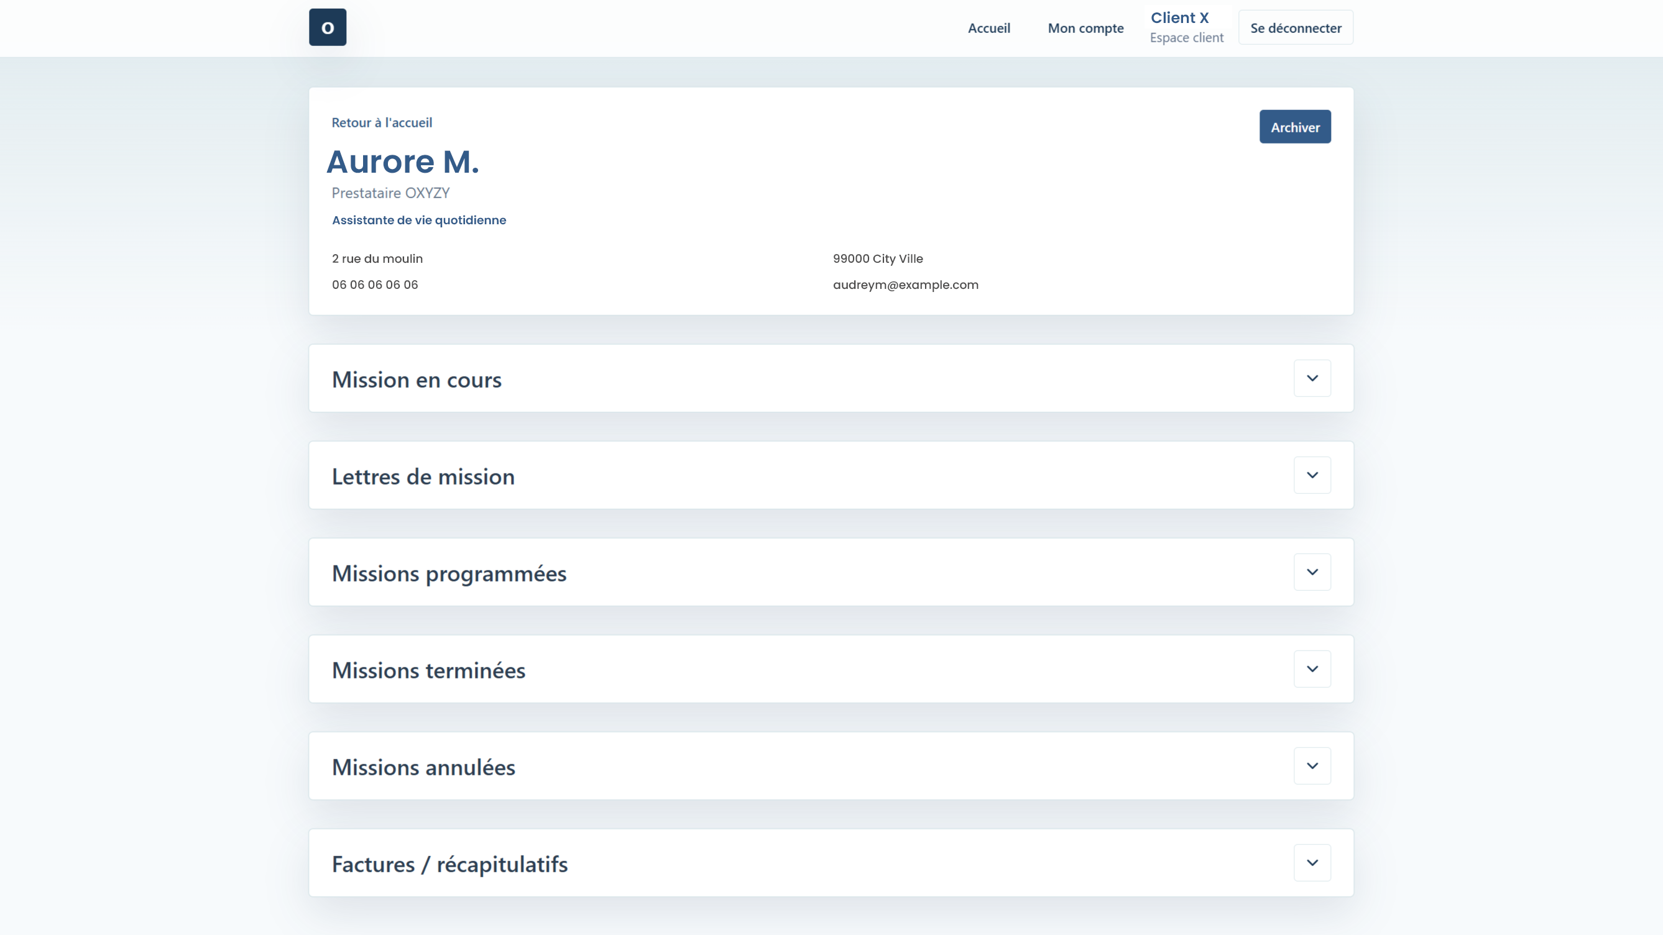The width and height of the screenshot is (1663, 935).
Task: Open Mon compte in the navigation
Action: click(x=1085, y=29)
